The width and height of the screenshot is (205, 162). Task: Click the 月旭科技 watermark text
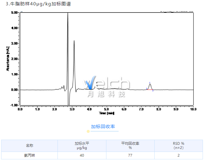106,94
